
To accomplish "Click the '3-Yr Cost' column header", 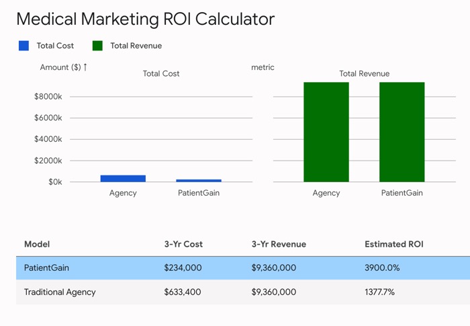I will point(183,244).
